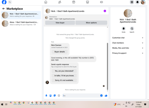Show hidden system tray icons chevron
This screenshot has height=108, width=149.
click(123, 104)
